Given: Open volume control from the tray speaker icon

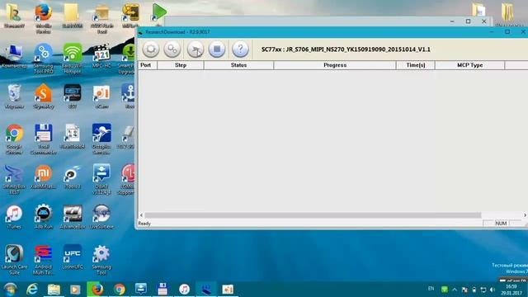Looking at the screenshot, I should point(493,290).
